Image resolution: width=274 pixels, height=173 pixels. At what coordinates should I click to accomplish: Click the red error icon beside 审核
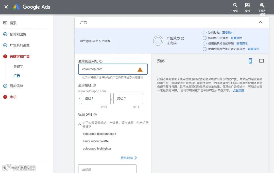point(5,97)
